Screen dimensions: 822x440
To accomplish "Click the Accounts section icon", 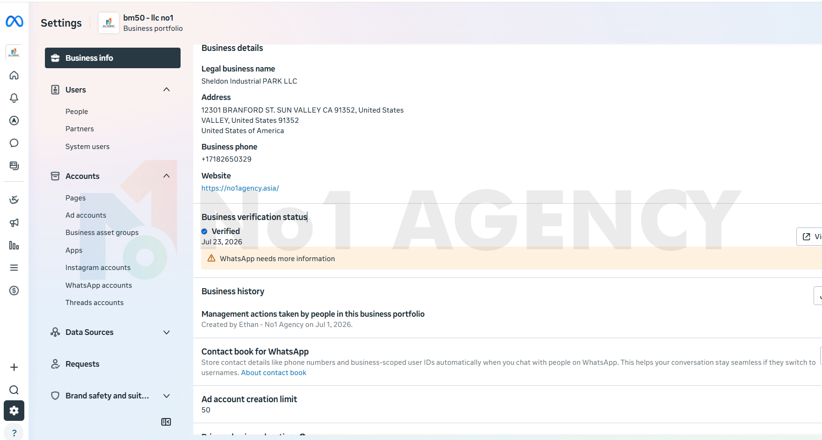I will click(55, 176).
